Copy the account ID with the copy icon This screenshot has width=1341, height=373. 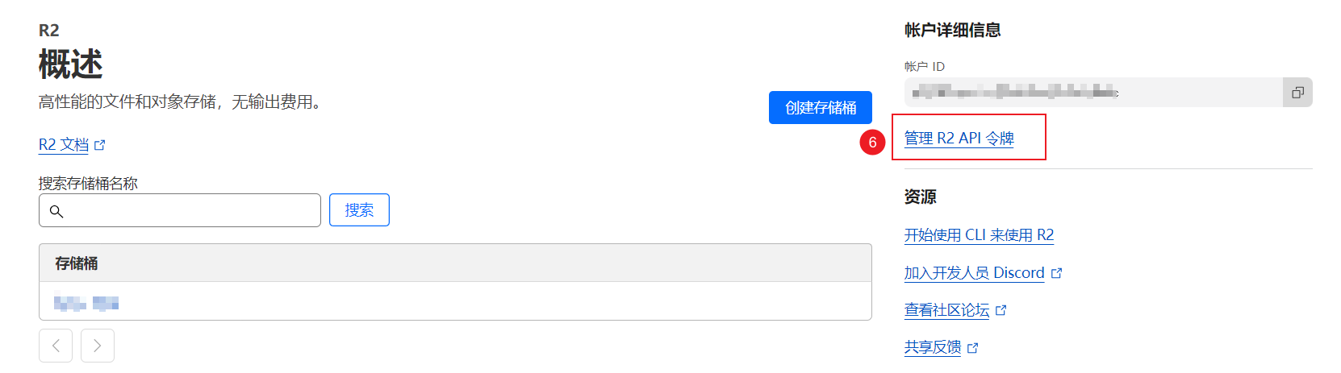pyautogui.click(x=1297, y=93)
